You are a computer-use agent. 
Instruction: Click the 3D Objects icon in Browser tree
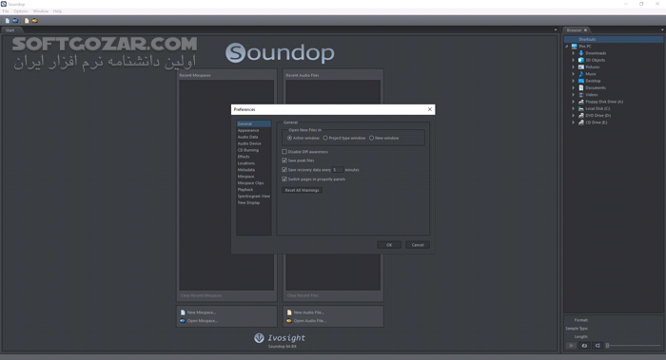click(581, 60)
